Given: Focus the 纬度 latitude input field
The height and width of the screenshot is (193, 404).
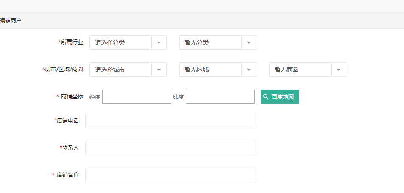Looking at the screenshot, I should coord(220,97).
